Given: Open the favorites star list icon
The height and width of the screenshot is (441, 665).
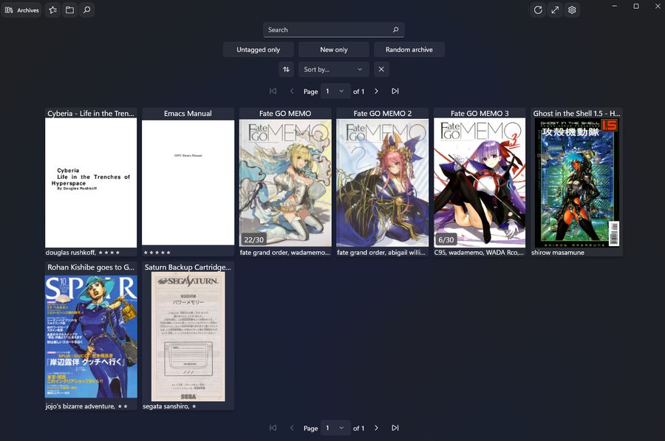Looking at the screenshot, I should [x=52, y=10].
